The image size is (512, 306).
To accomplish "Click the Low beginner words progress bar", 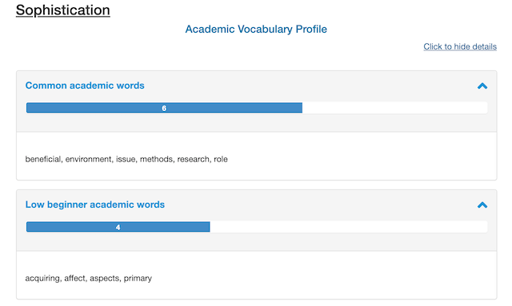I will point(257,227).
